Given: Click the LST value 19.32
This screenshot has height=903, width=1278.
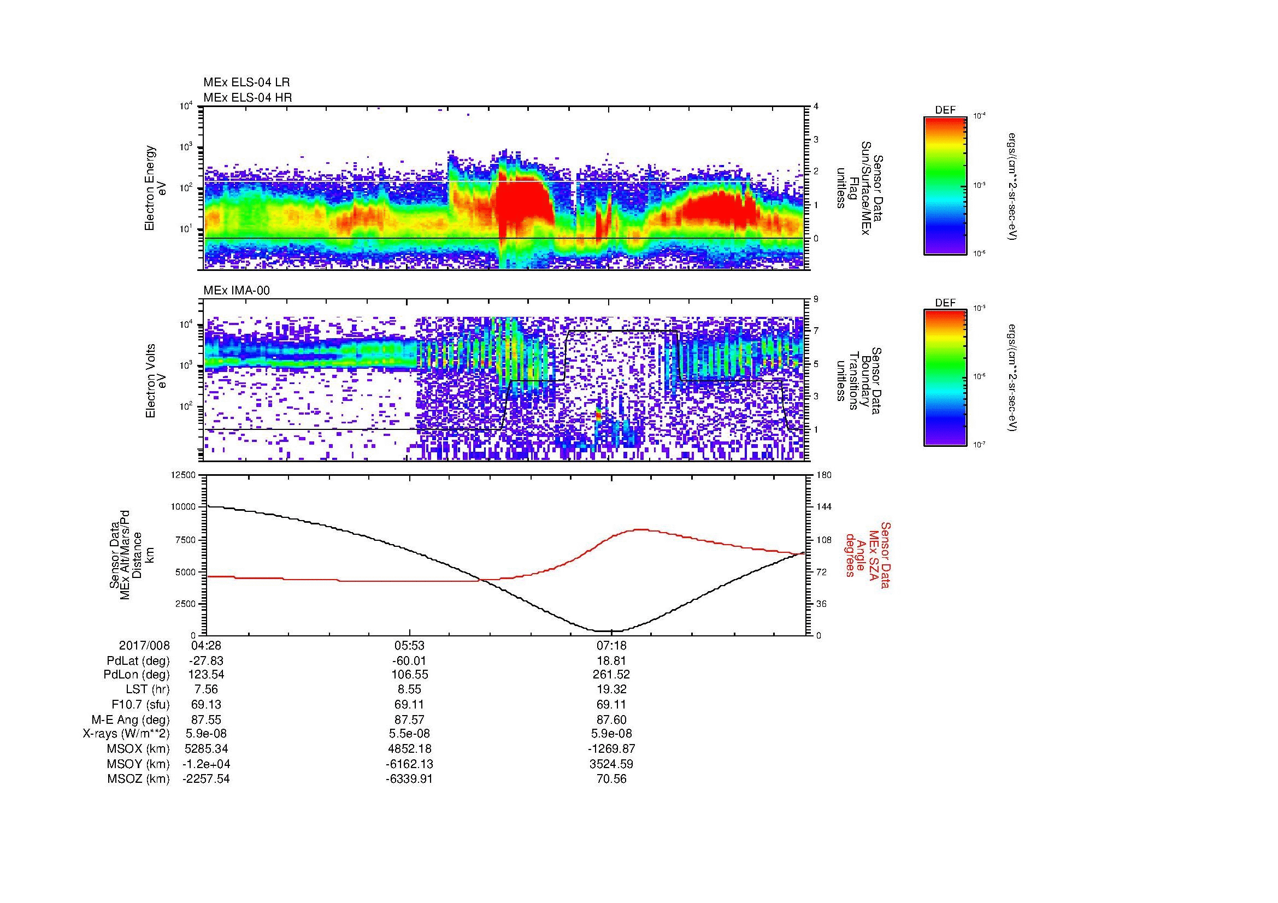Looking at the screenshot, I should pyautogui.click(x=611, y=689).
